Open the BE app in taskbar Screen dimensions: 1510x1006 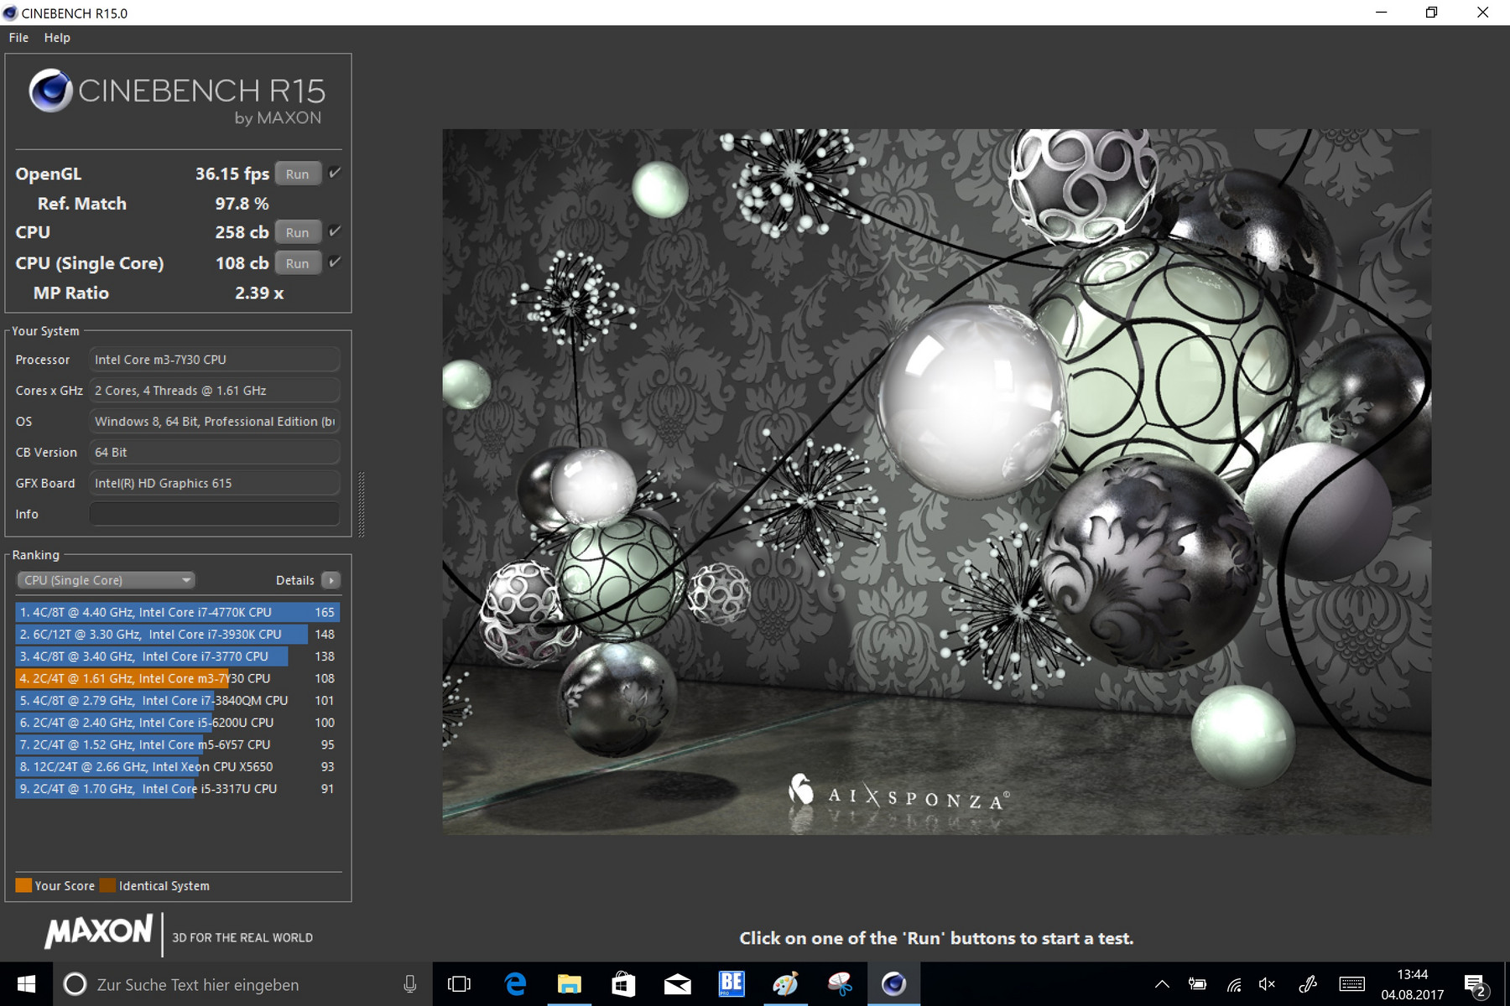click(x=732, y=984)
